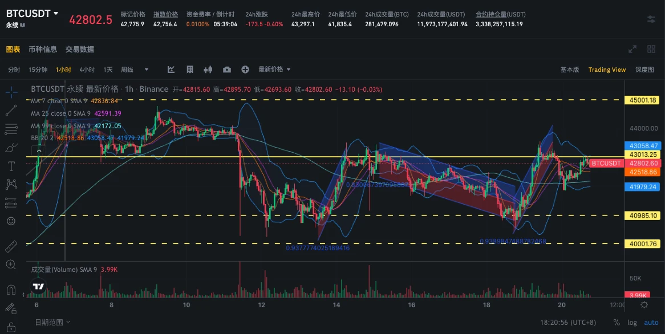This screenshot has height=334, width=665.
Task: Select the brush drawing tool
Action: pyautogui.click(x=11, y=148)
